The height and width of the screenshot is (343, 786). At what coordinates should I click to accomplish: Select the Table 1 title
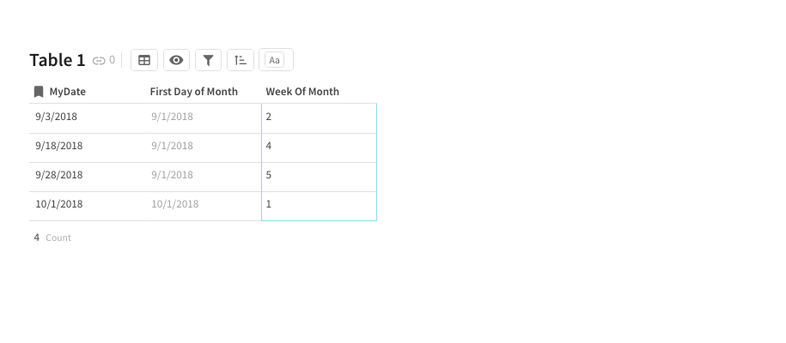58,60
